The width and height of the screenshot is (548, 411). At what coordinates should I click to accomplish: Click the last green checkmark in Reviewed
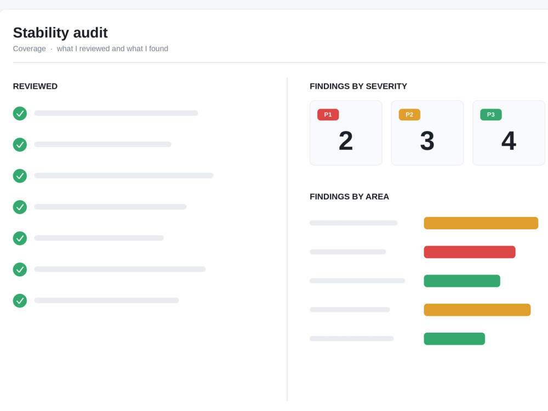point(20,300)
